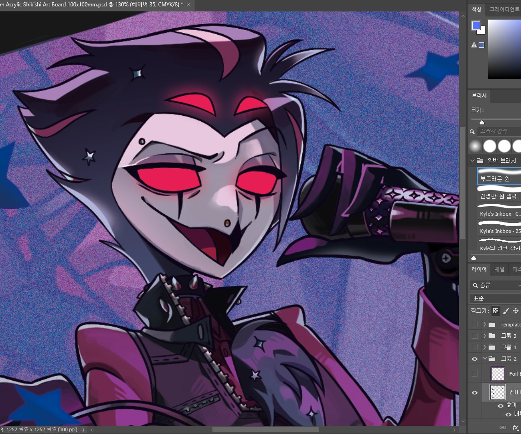Collapse the 일반 브러시 folder

(x=473, y=160)
